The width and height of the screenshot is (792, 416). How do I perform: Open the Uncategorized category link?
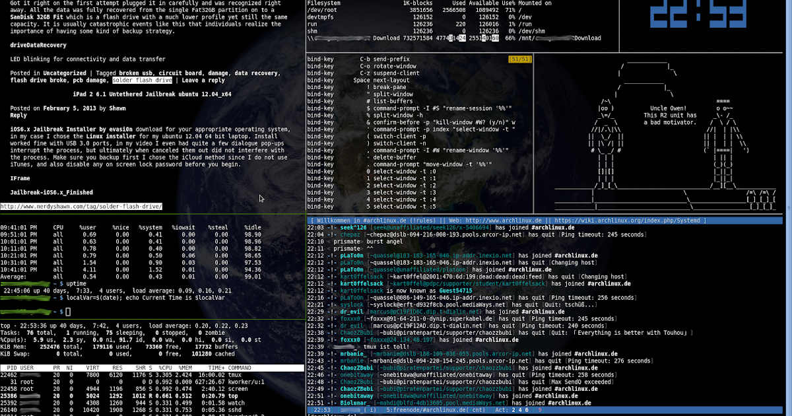pos(64,73)
